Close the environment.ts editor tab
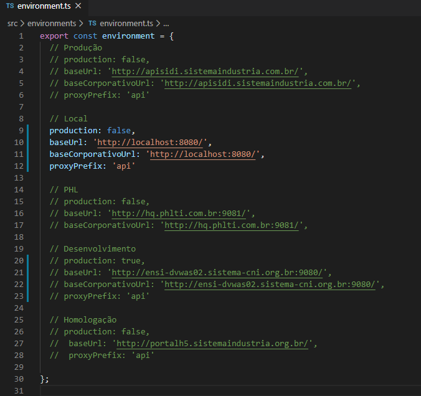 [x=77, y=7]
